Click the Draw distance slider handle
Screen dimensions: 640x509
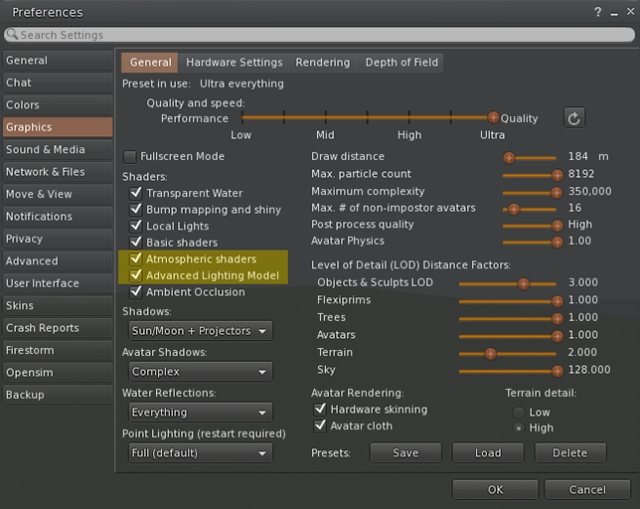[x=509, y=157]
